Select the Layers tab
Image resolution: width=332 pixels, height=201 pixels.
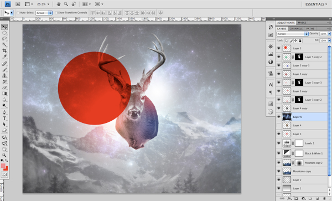[x=282, y=29]
